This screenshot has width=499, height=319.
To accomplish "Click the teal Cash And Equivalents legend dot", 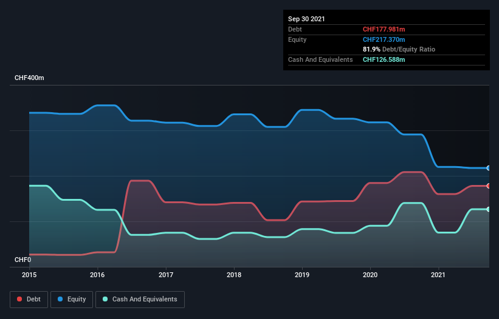I will [x=105, y=299].
